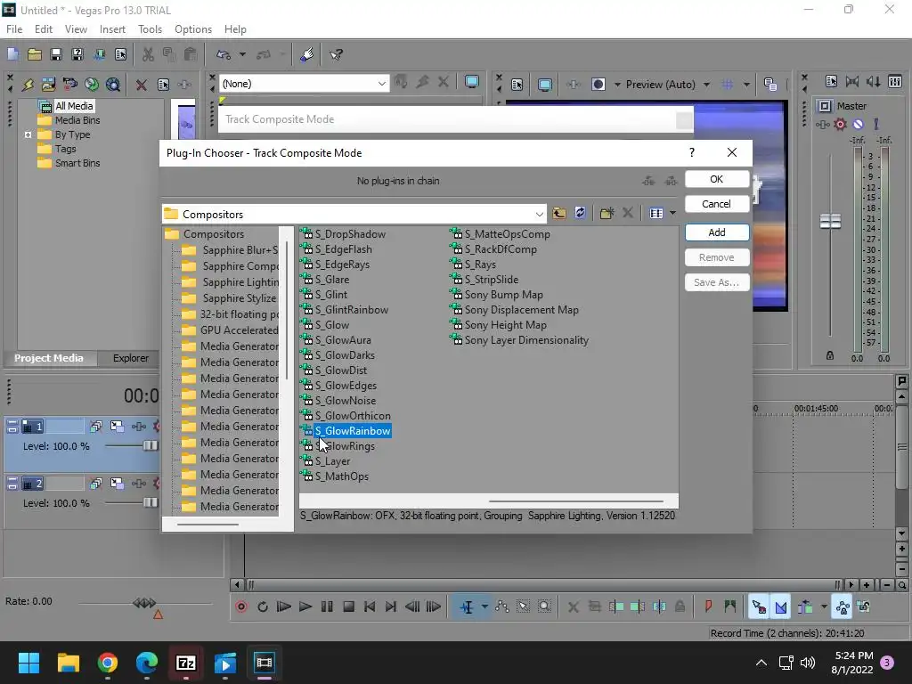Viewport: 912px width, 684px height.
Task: Open the Preview (Auto) quality dropdown
Action: (706, 85)
